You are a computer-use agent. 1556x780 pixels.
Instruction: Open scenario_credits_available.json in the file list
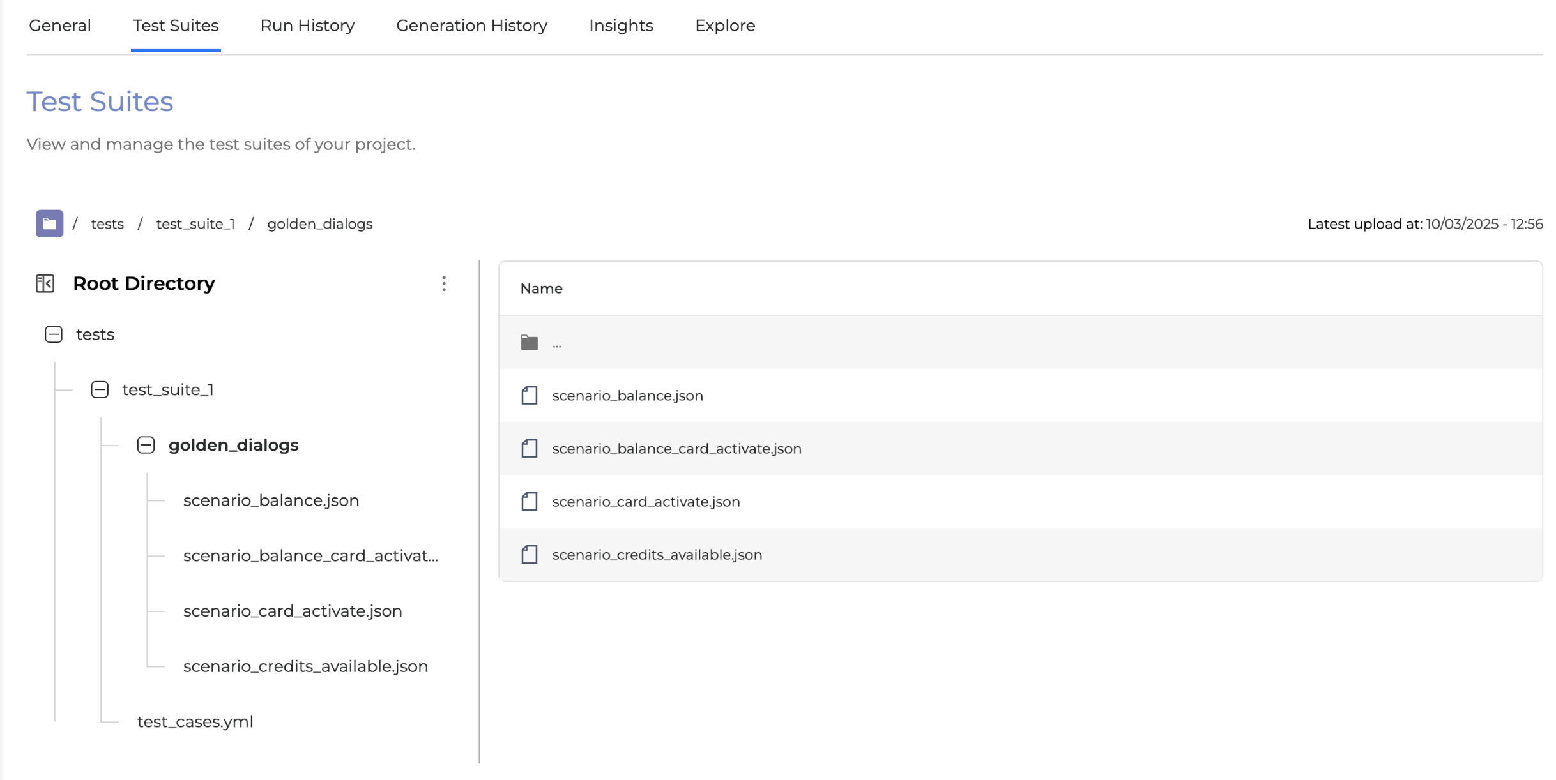tap(657, 555)
